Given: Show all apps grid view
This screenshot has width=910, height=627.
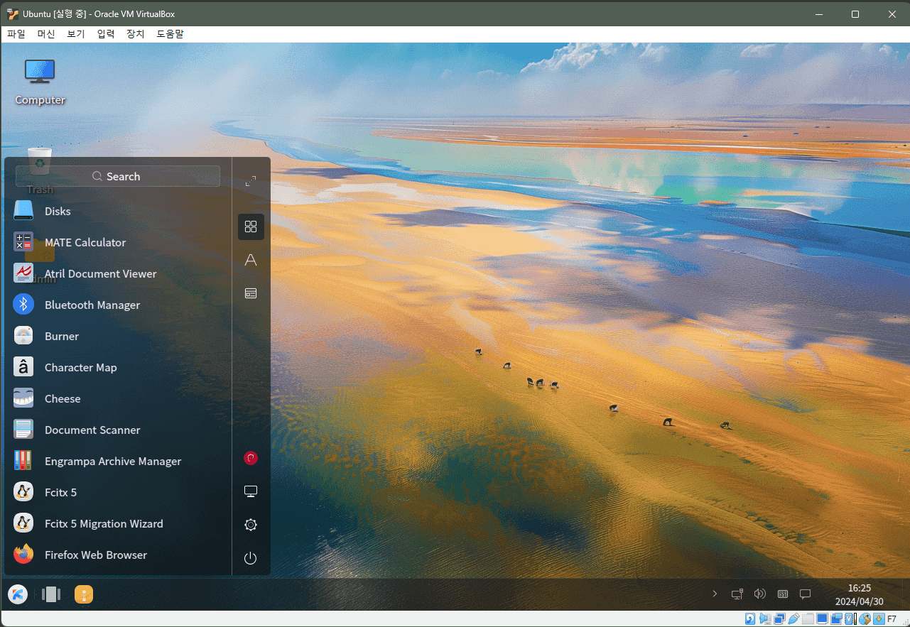Looking at the screenshot, I should [x=251, y=227].
